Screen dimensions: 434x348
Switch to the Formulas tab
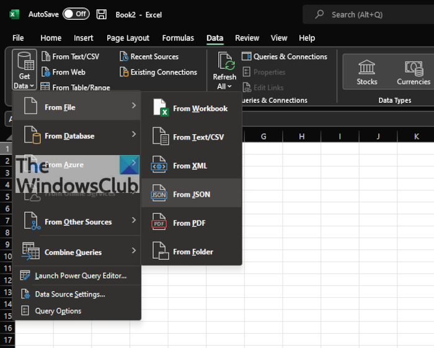(x=178, y=38)
